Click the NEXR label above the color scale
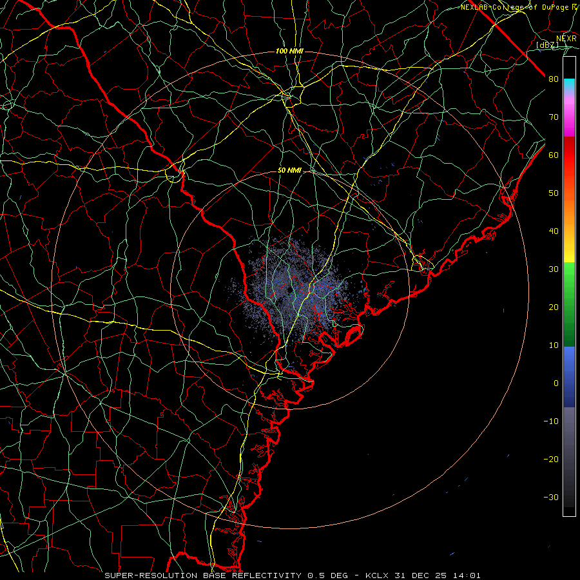The width and height of the screenshot is (580, 580). coord(566,39)
